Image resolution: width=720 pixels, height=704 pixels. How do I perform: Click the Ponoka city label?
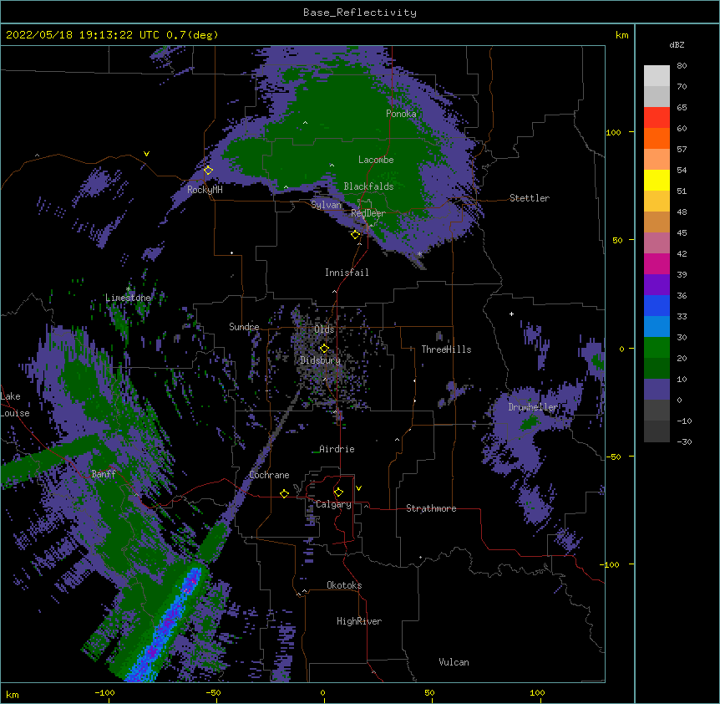point(401,114)
